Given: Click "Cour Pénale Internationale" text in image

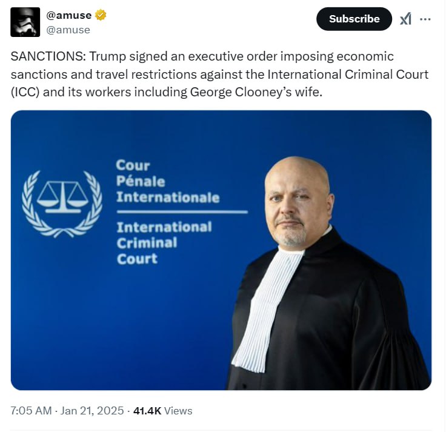Looking at the screenshot, I should pyautogui.click(x=167, y=181).
